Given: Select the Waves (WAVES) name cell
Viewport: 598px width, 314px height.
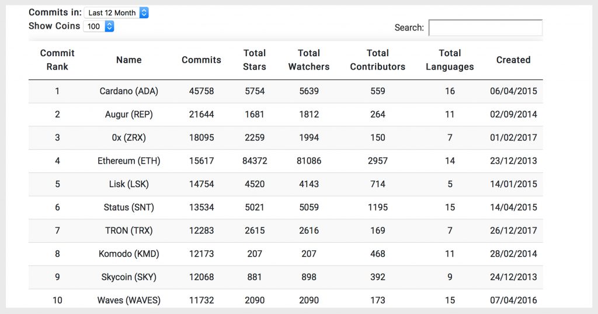Looking at the screenshot, I should (129, 300).
